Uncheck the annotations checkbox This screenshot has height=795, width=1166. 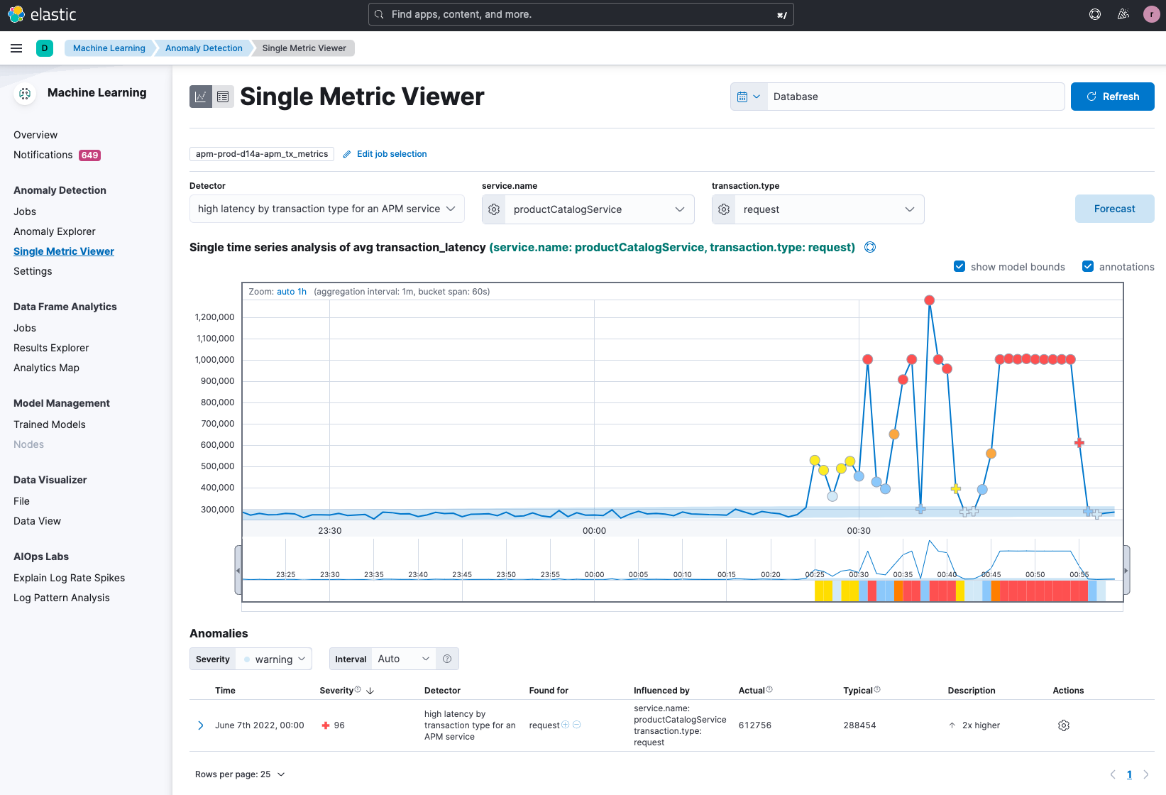tap(1087, 266)
